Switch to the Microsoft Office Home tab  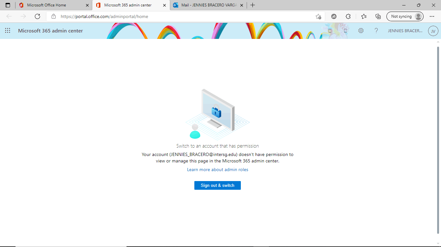coord(53,5)
